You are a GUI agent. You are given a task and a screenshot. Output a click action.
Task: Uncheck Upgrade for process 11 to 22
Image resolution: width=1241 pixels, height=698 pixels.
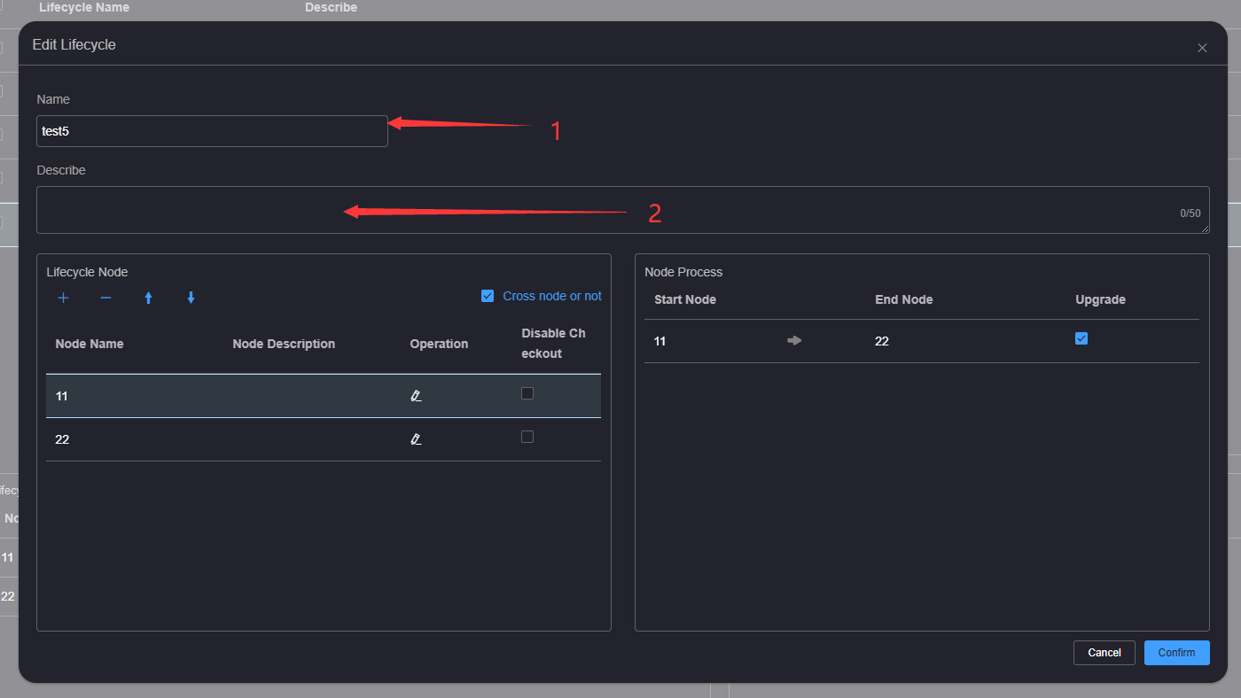(x=1081, y=338)
